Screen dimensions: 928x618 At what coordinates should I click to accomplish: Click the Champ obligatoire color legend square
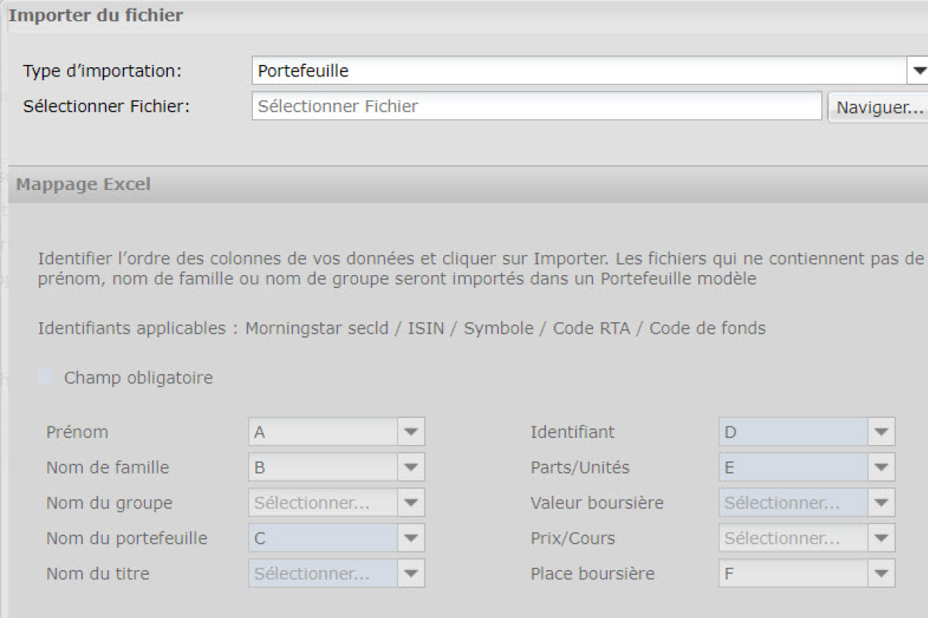(x=46, y=378)
